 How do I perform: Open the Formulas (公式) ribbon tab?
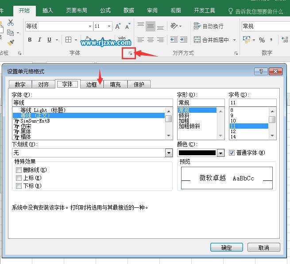pos(105,10)
